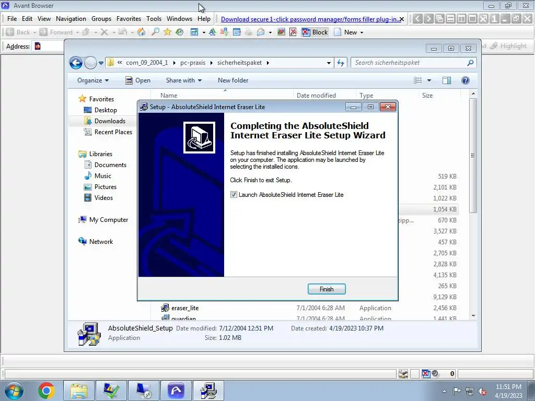Toggle the Block popup button

click(315, 32)
